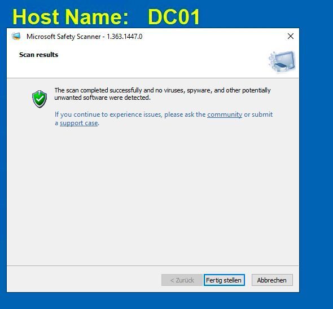Screen dimensions: 333x309
Task: Select the Scan results heading text
Action: click(x=38, y=55)
